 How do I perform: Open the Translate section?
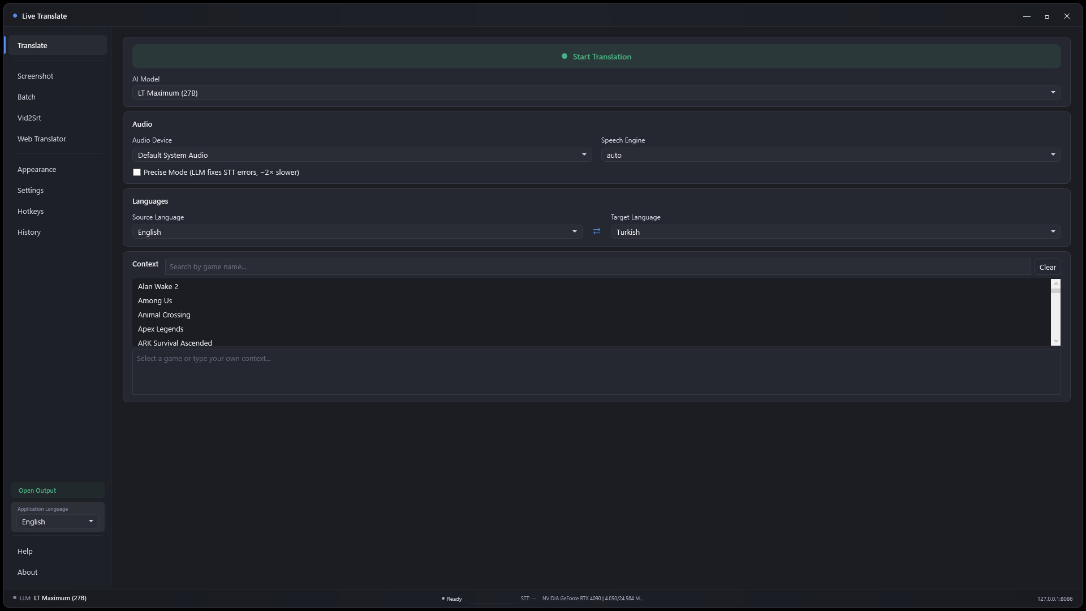click(x=58, y=45)
